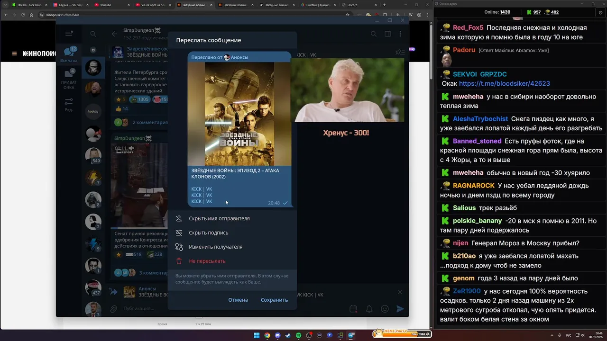Image resolution: width=607 pixels, height=341 pixels.
Task: Open Discord from taskbar
Action: point(277,335)
